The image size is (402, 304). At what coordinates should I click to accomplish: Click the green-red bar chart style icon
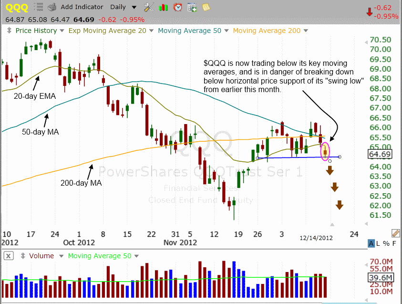(163, 8)
